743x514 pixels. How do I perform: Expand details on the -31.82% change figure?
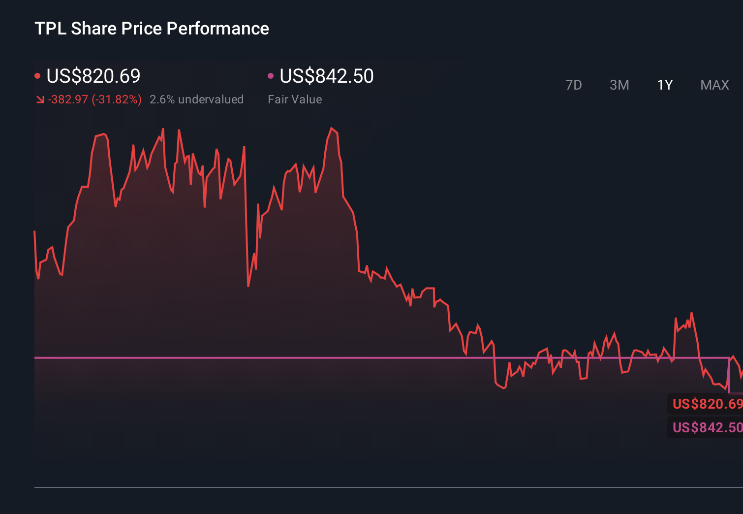click(x=94, y=99)
